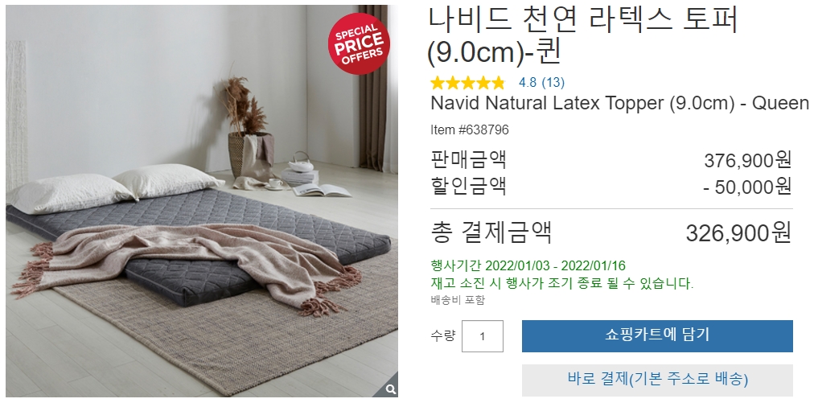Click the 326,900원 total payment amount
The height and width of the screenshot is (407, 814).
738,233
